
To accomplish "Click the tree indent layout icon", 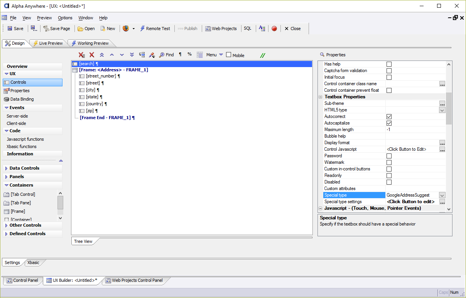I will tap(142, 55).
